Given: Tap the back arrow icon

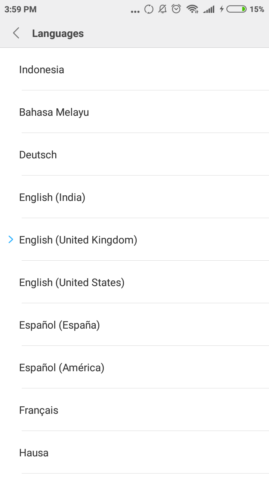Looking at the screenshot, I should tap(16, 33).
